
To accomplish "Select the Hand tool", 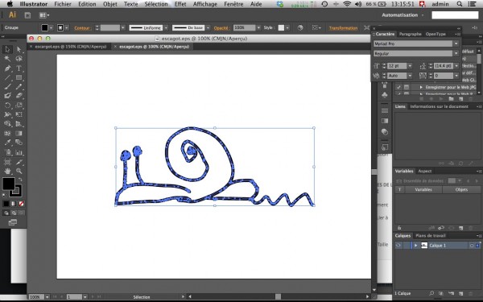I will [x=7, y=171].
